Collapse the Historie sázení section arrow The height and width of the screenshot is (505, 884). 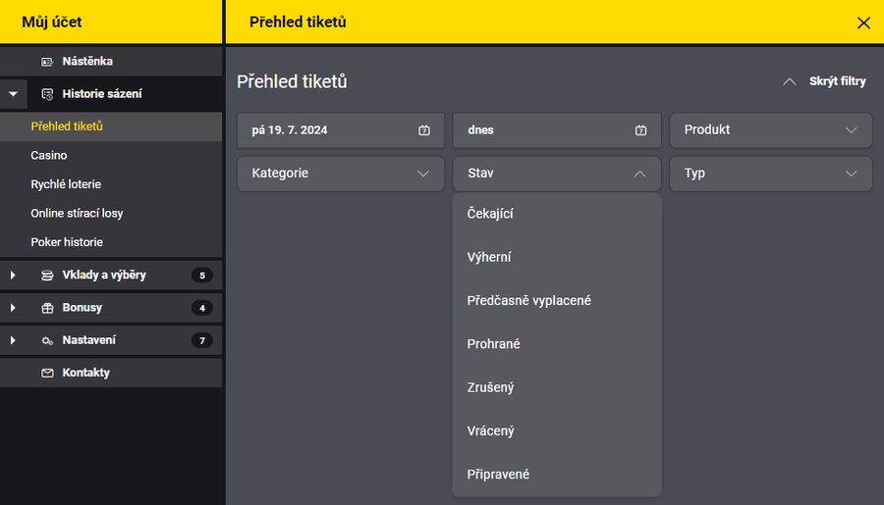[x=13, y=94]
